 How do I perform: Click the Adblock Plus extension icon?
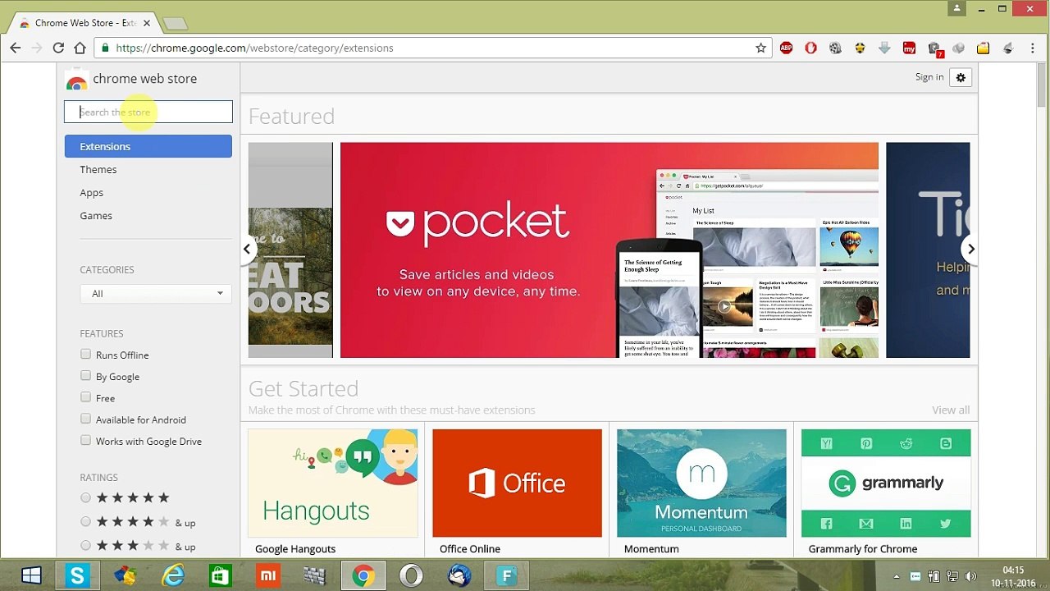tap(786, 48)
